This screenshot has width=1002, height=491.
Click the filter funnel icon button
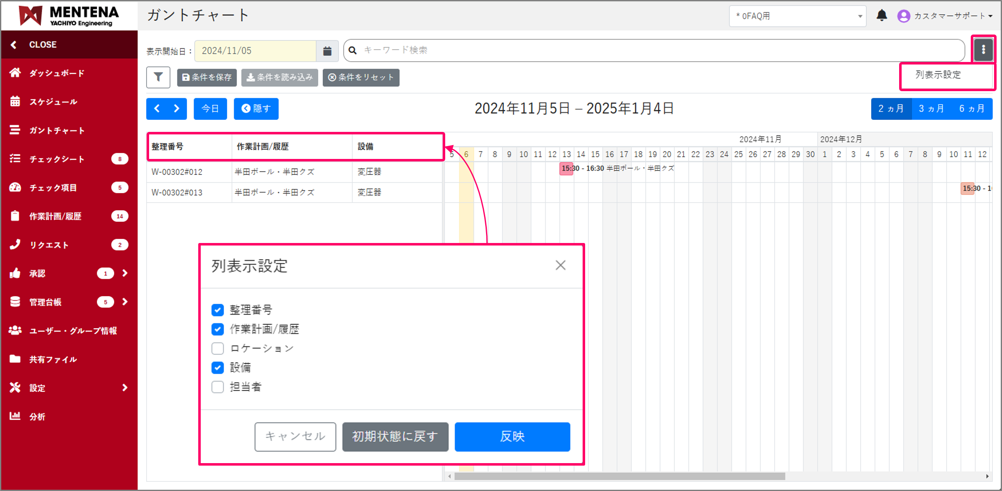[158, 77]
